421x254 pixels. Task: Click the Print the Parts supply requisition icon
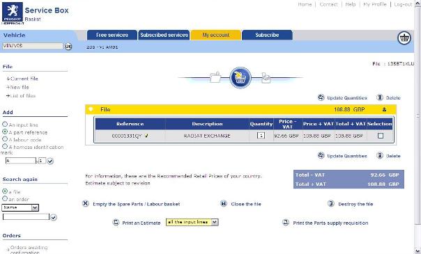pos(286,223)
